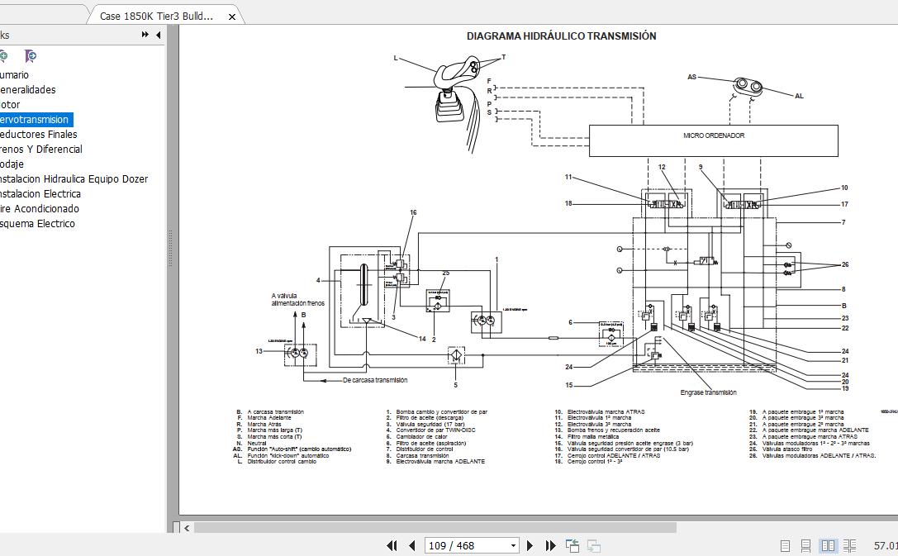Jump to the last page
Viewport: 898px width, 556px height.
click(549, 545)
